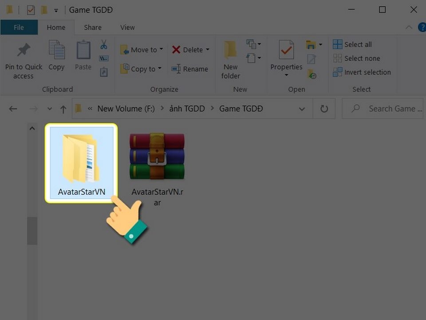Click the quick access Properties checkmark icon
The image size is (426, 320).
tap(31, 10)
